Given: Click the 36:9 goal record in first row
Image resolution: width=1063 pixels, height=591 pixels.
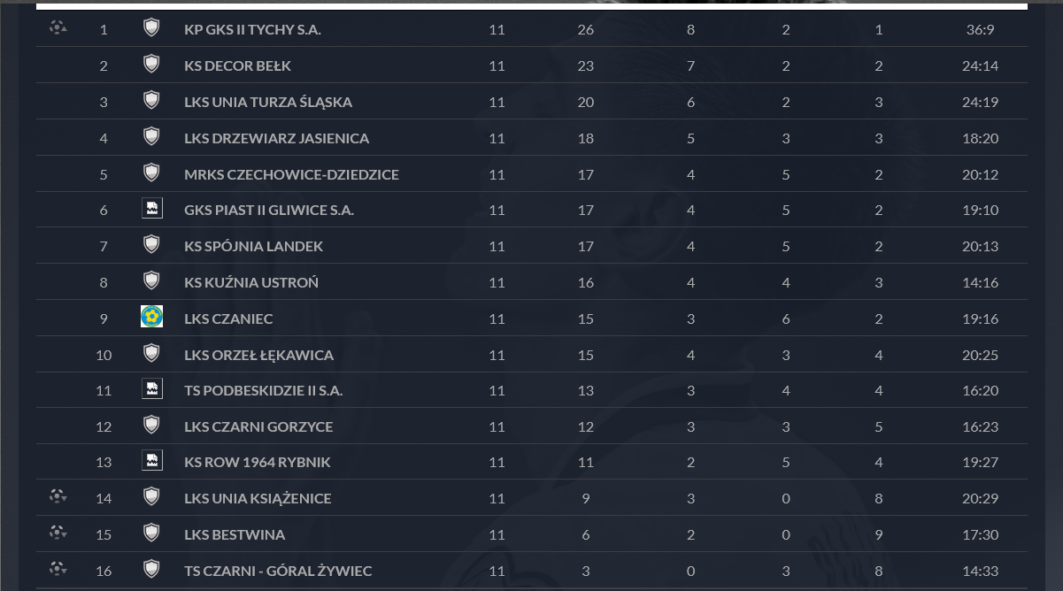Looking at the screenshot, I should (980, 29).
